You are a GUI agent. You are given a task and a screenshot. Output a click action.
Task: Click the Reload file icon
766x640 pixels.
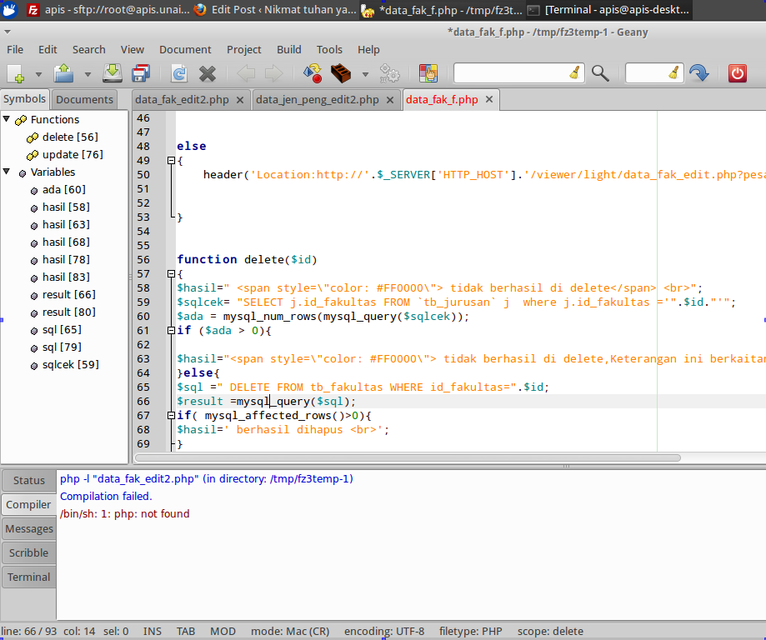pyautogui.click(x=178, y=74)
